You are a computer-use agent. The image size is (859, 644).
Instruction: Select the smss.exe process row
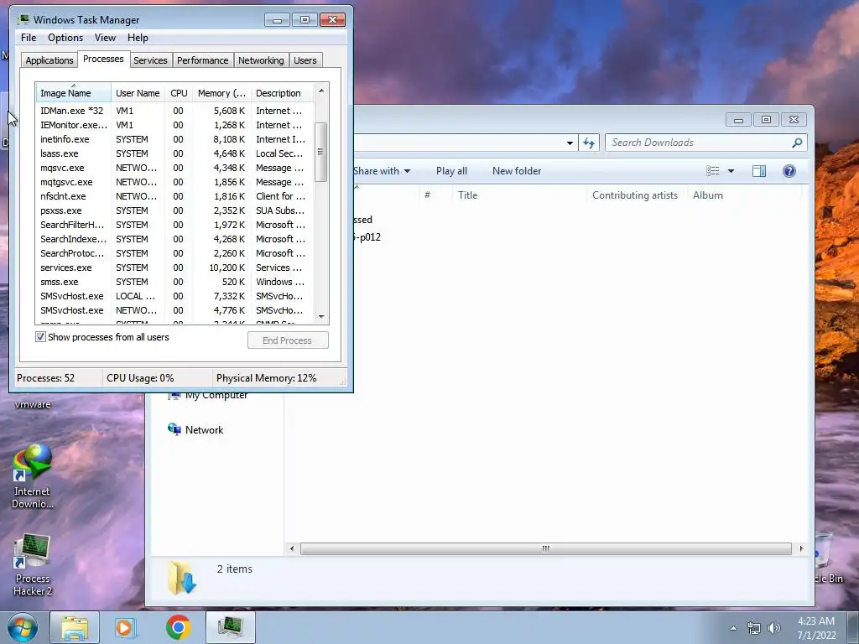(174, 282)
